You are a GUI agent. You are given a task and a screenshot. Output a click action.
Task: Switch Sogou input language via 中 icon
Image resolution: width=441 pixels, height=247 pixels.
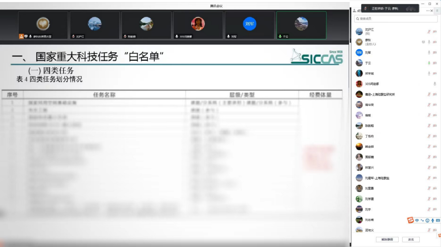tap(417, 220)
